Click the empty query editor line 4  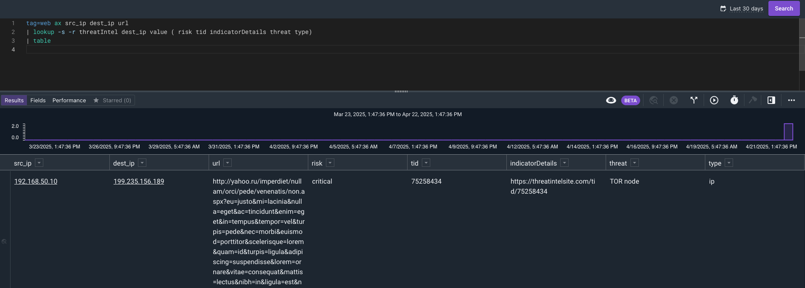(x=412, y=49)
